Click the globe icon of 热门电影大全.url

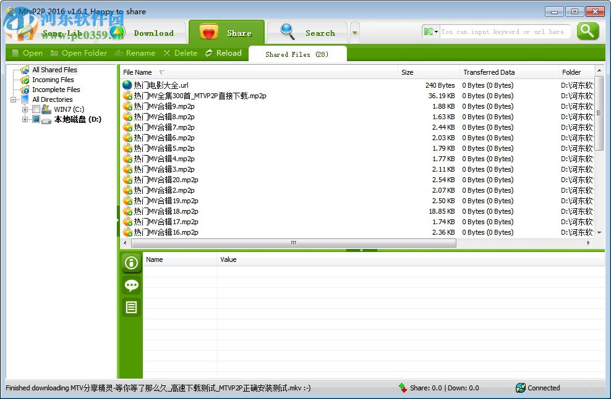(127, 85)
